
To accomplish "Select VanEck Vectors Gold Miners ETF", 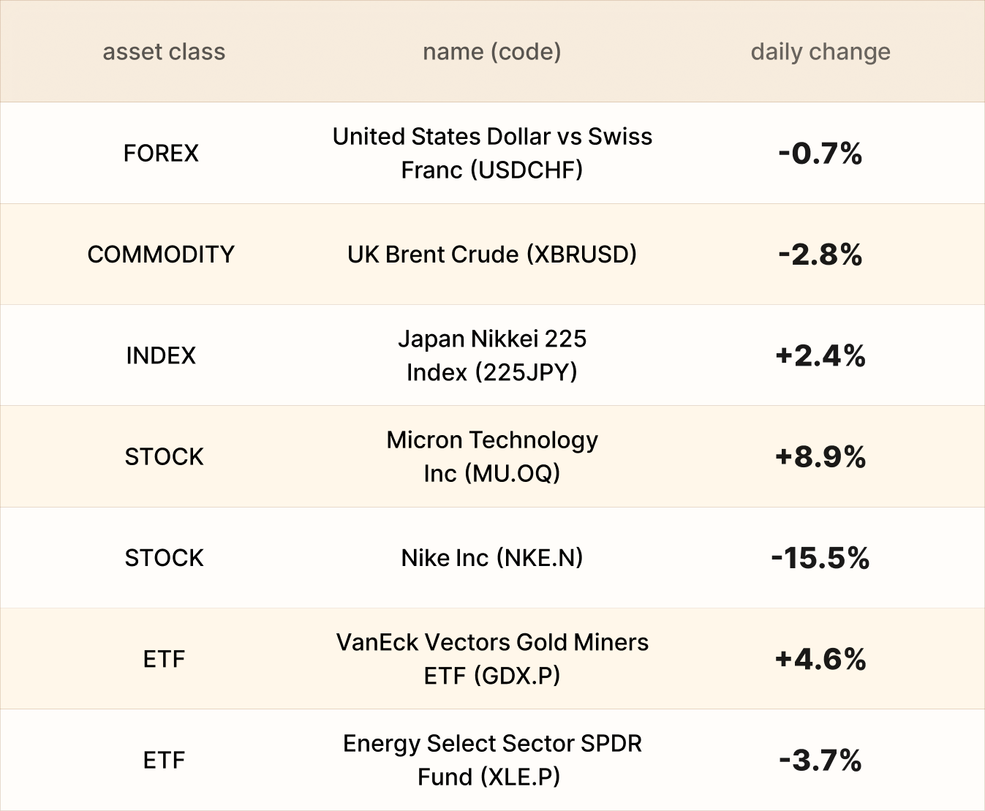I will tap(492, 659).
